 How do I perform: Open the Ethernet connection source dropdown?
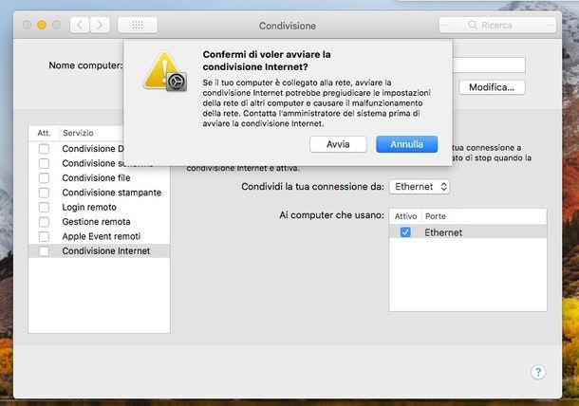coord(420,187)
